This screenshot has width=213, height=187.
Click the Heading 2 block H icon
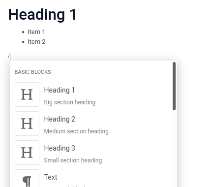pos(27,124)
